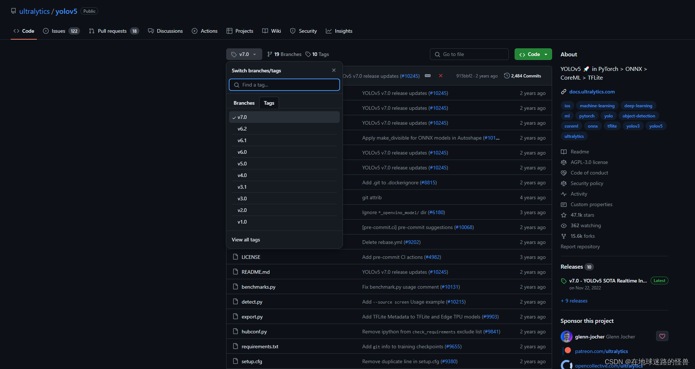Click the link icon beside docs.ultralytics.com
Viewport: 695px width, 369px height.
point(563,92)
